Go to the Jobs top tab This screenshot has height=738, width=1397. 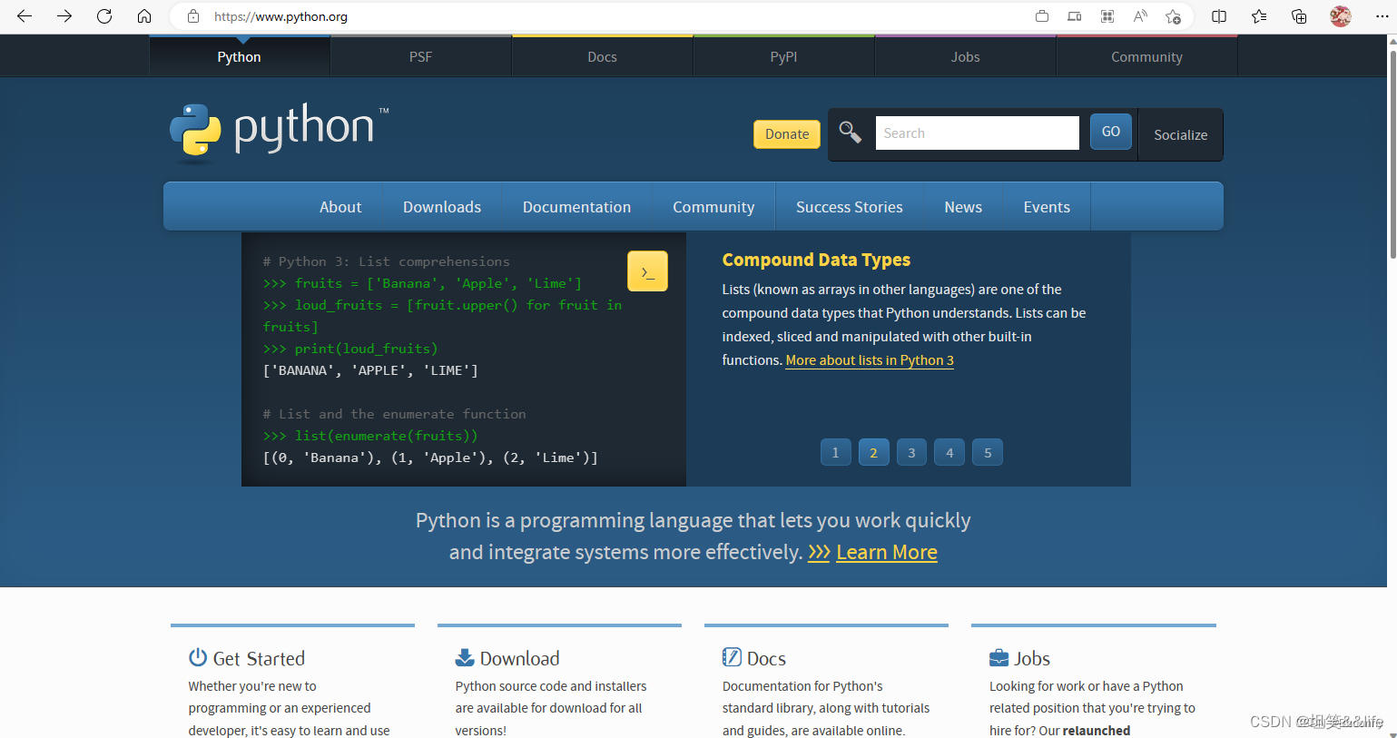pos(966,56)
